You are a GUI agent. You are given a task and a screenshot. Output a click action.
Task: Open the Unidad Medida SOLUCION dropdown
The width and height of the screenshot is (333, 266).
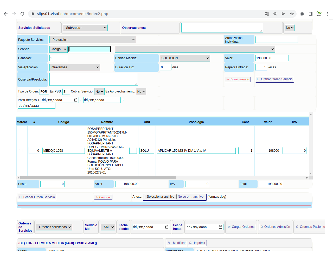(x=185, y=58)
